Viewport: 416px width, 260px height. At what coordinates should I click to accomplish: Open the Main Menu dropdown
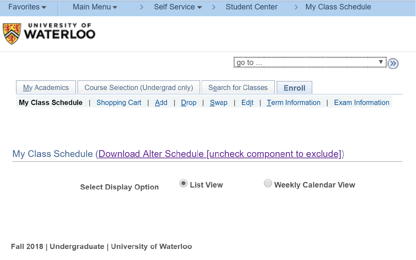(x=95, y=7)
